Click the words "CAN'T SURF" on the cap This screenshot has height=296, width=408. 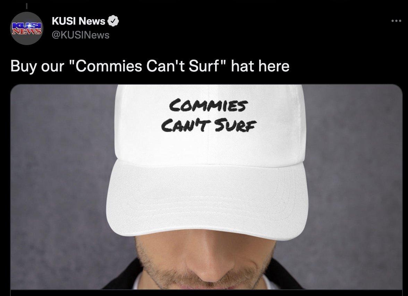coord(209,125)
